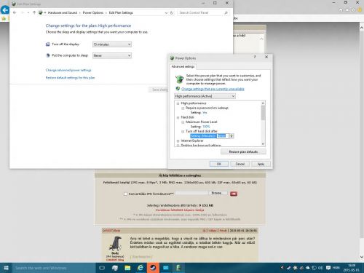Screen dimensions: 364x273
Task: Collapse the Hard disk tree node
Action: pyautogui.click(x=178, y=117)
